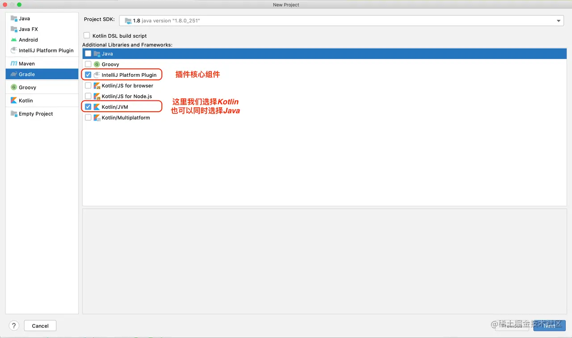Click the 'Kotlin/JS for browser' label
The height and width of the screenshot is (338, 572).
127,86
